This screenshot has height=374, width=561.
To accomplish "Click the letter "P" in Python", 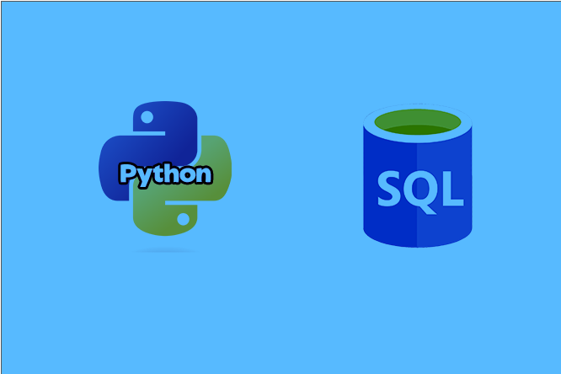I will pyautogui.click(x=127, y=174).
